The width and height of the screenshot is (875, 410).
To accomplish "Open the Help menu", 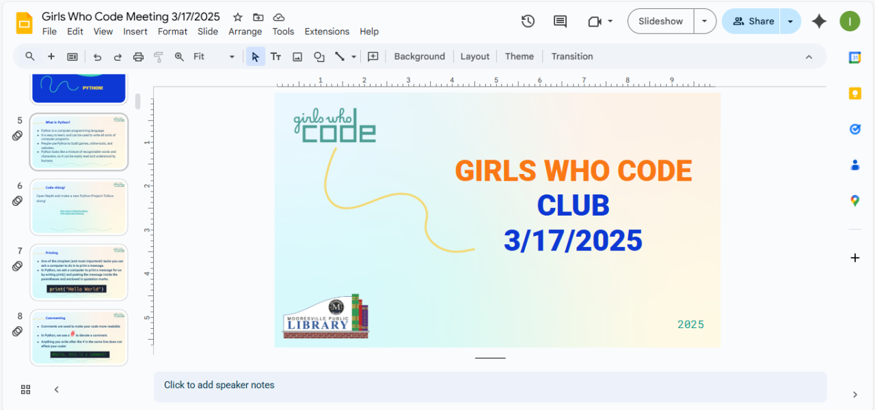I will click(x=369, y=31).
